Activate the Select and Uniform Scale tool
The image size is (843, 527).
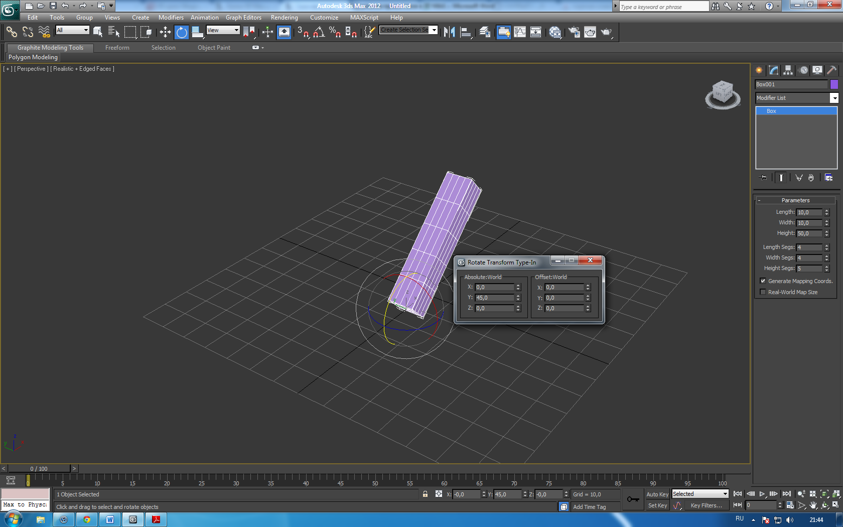point(197,32)
